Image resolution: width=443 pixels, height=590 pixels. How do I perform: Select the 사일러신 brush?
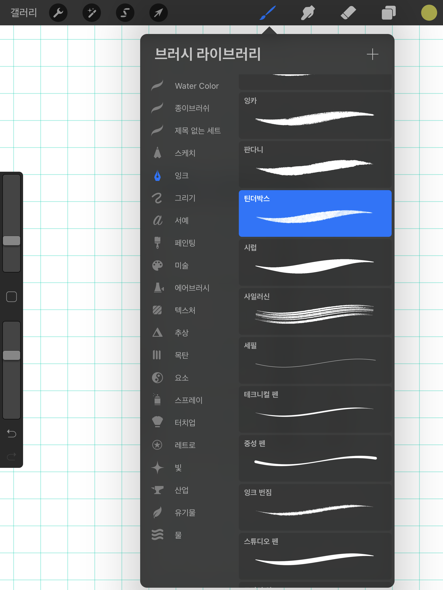click(315, 311)
